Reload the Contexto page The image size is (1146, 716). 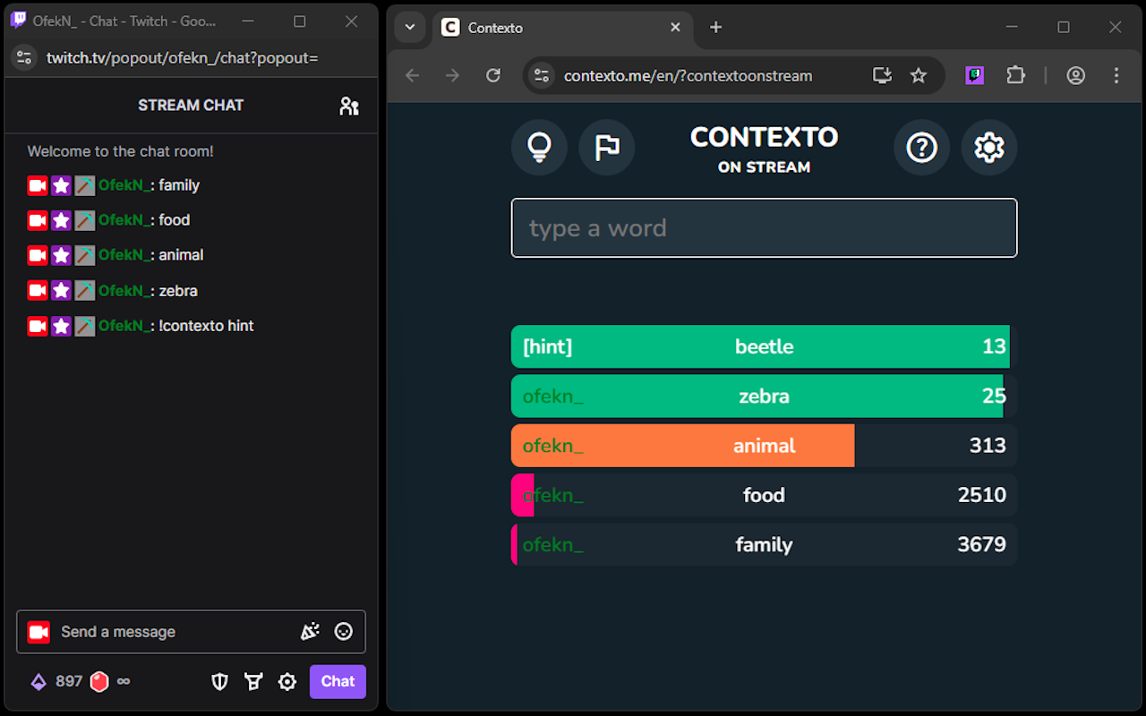(x=493, y=76)
